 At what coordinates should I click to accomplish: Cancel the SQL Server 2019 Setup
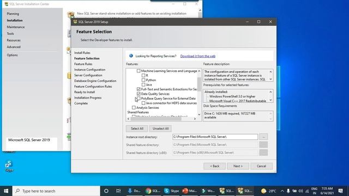click(x=261, y=166)
